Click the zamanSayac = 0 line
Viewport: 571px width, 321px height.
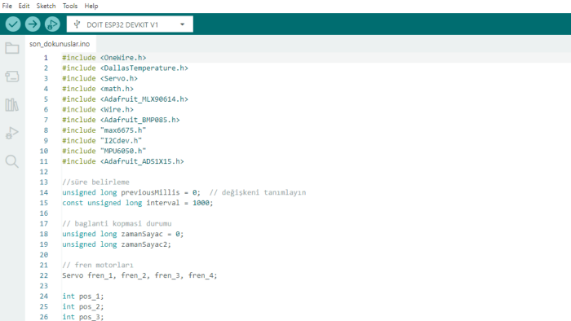[122, 234]
